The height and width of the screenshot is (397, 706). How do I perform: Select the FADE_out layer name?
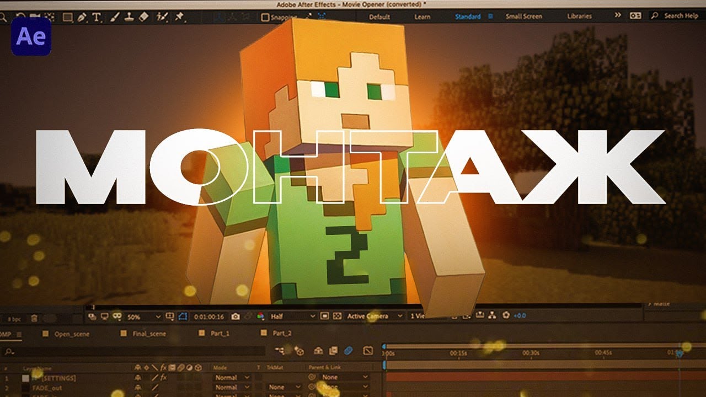click(47, 388)
